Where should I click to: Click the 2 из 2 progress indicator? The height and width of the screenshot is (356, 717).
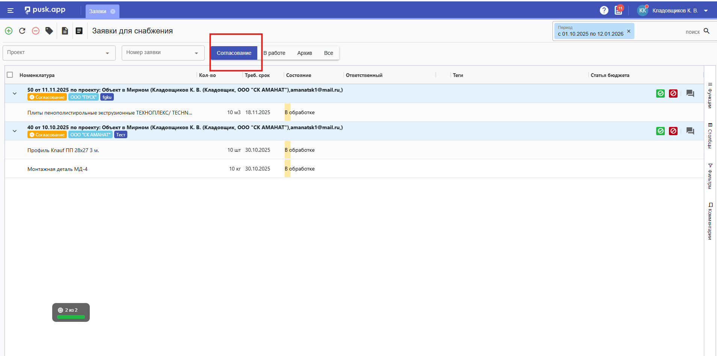click(x=71, y=312)
